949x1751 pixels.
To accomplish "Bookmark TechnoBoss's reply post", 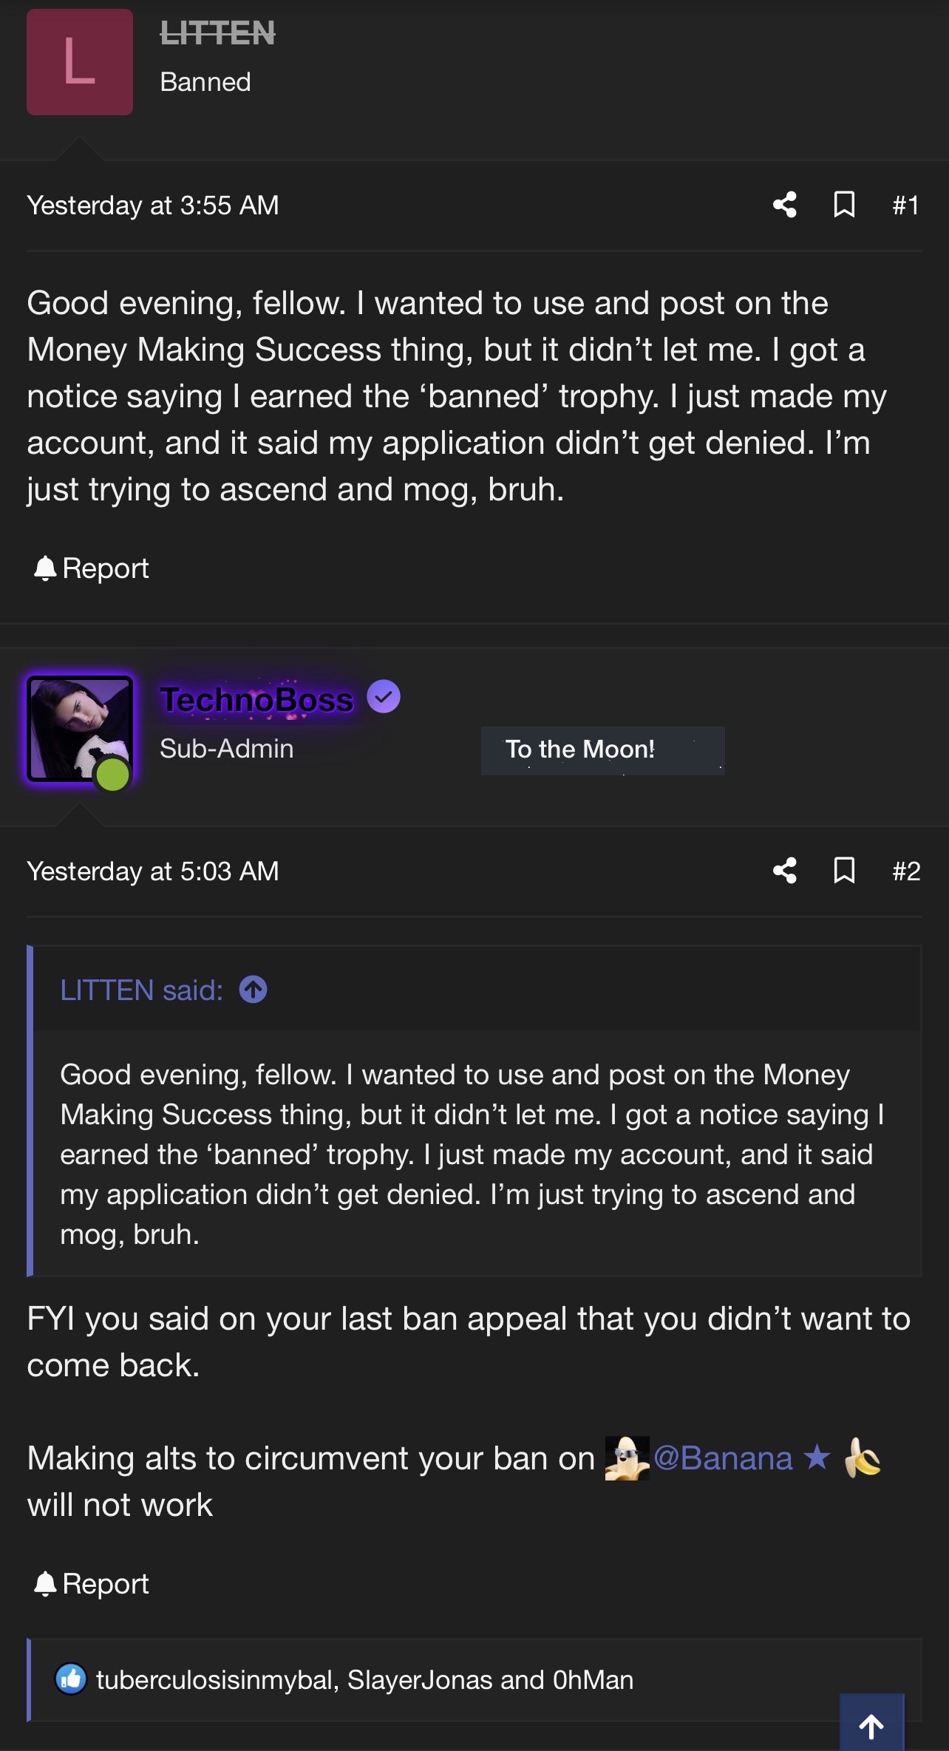I will (x=844, y=871).
